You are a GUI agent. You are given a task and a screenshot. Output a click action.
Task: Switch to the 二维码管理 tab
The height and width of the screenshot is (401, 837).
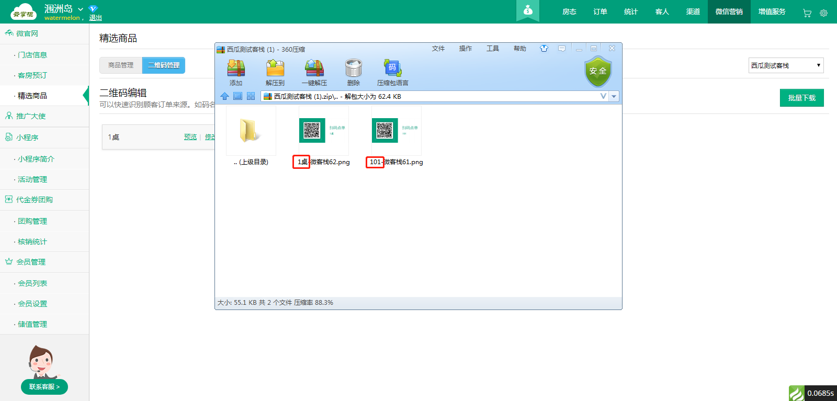[164, 65]
